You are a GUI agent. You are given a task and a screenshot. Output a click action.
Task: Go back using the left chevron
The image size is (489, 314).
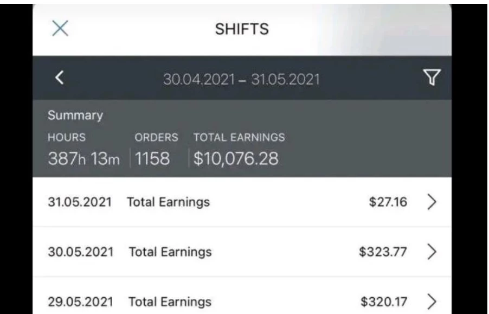tap(59, 78)
